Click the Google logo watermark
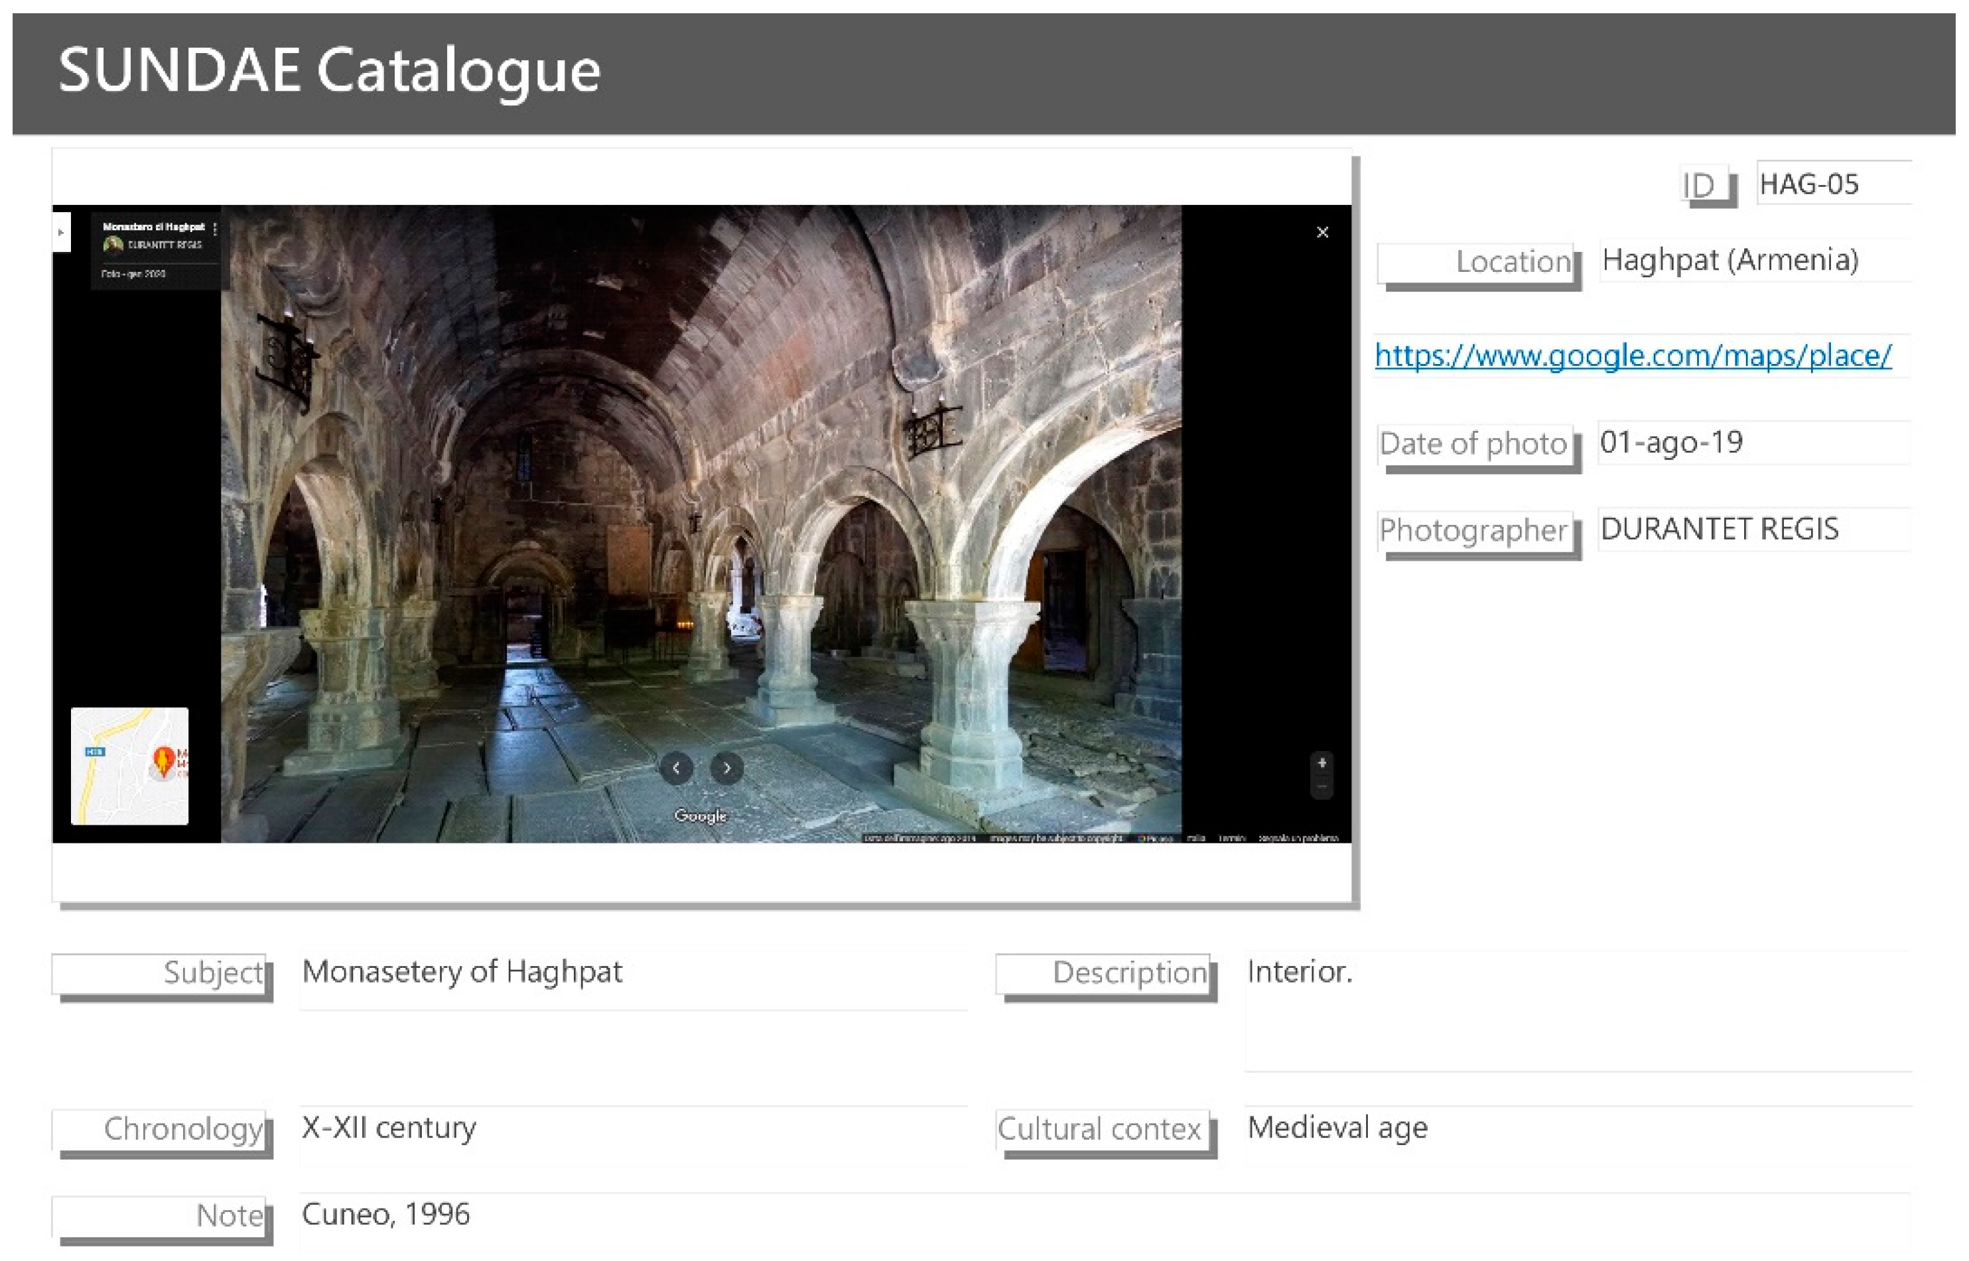Image resolution: width=1969 pixels, height=1261 pixels. (x=701, y=815)
